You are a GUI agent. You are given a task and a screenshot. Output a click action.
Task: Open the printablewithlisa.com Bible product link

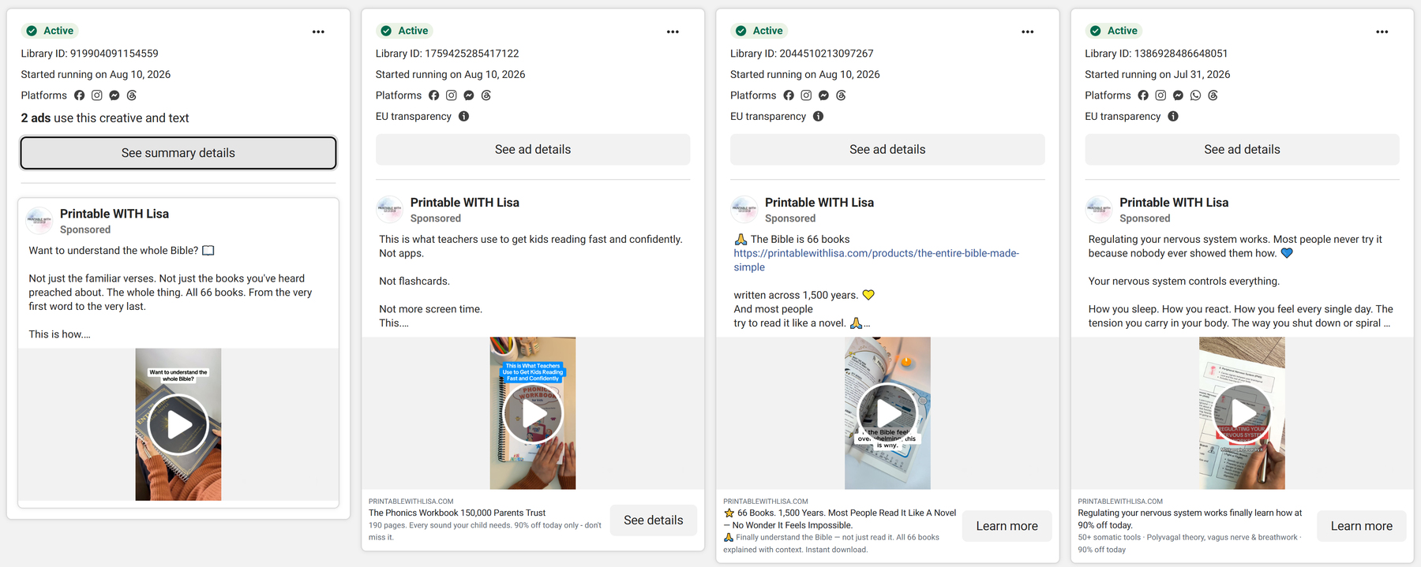(876, 260)
